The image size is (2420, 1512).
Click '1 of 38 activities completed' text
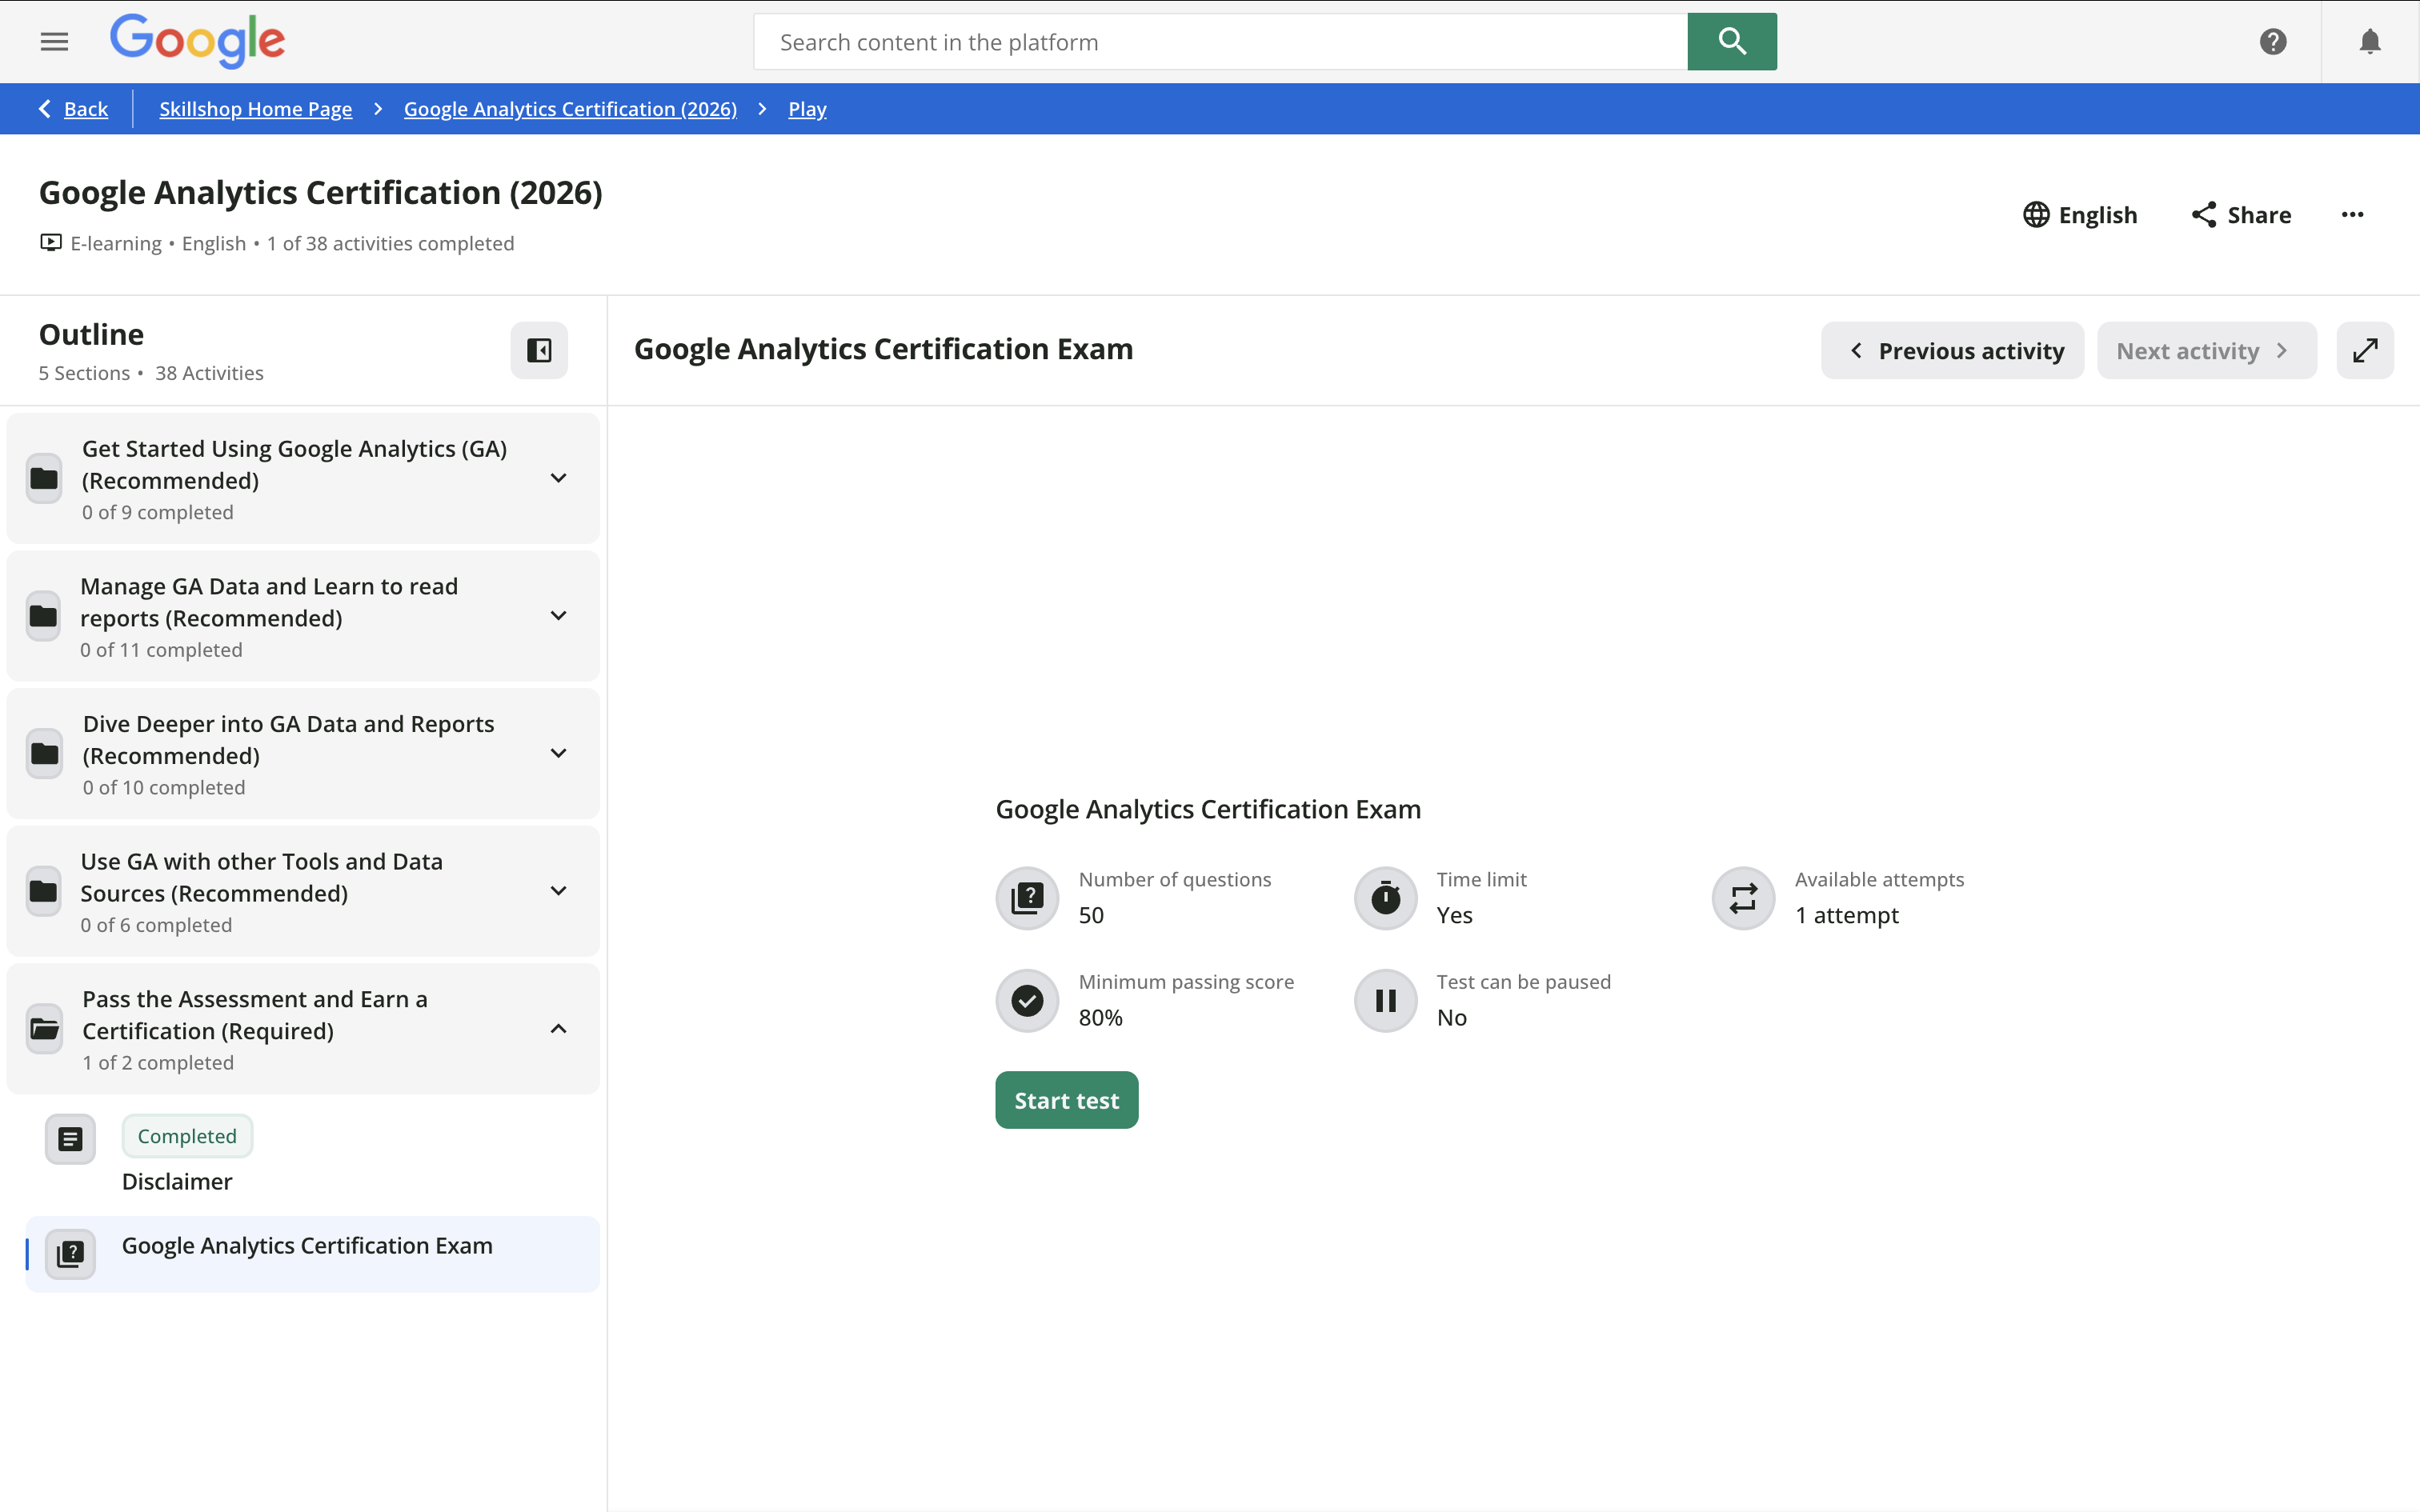(390, 243)
